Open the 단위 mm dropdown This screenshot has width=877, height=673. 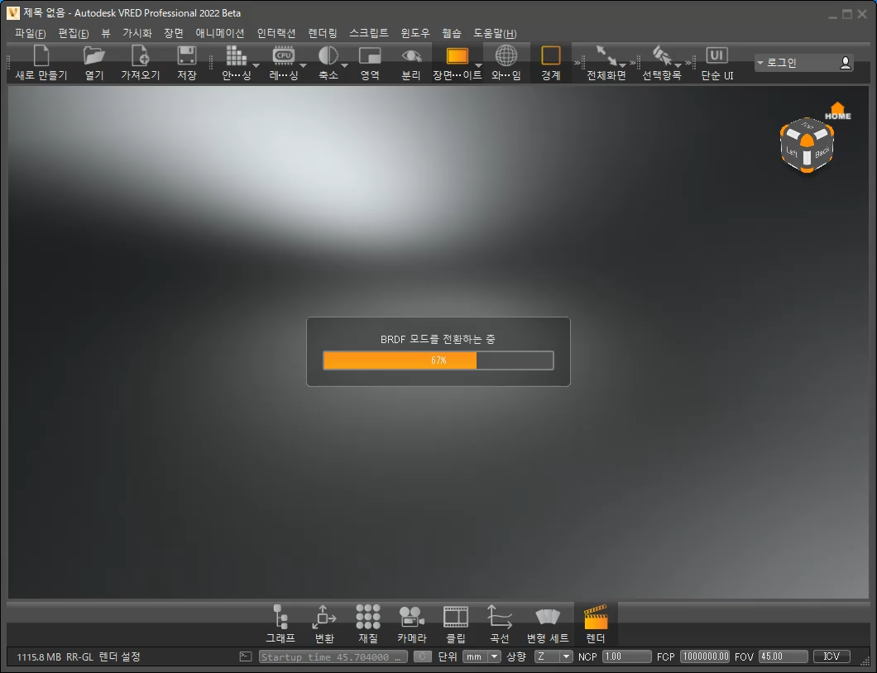481,656
